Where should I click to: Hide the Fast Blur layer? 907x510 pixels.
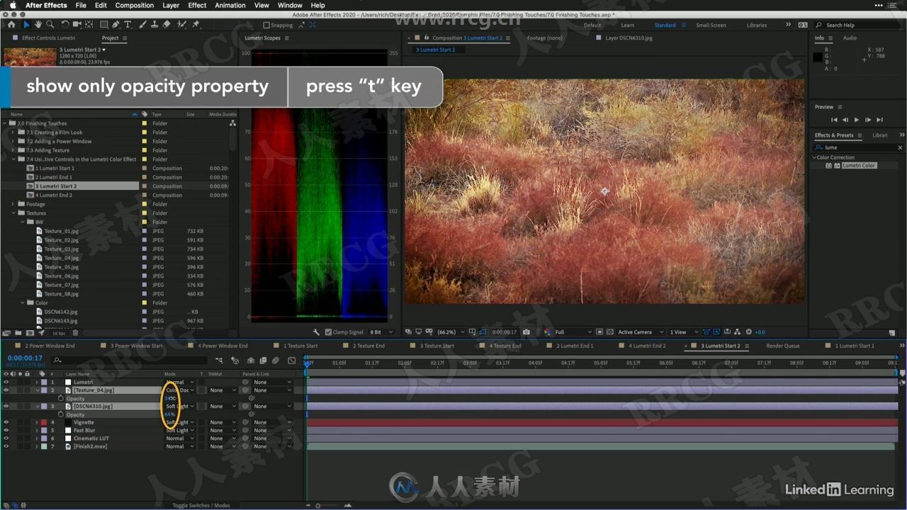pos(6,430)
